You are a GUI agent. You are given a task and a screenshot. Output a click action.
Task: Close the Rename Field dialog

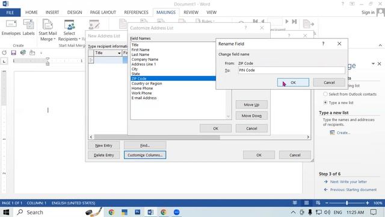(x=339, y=43)
